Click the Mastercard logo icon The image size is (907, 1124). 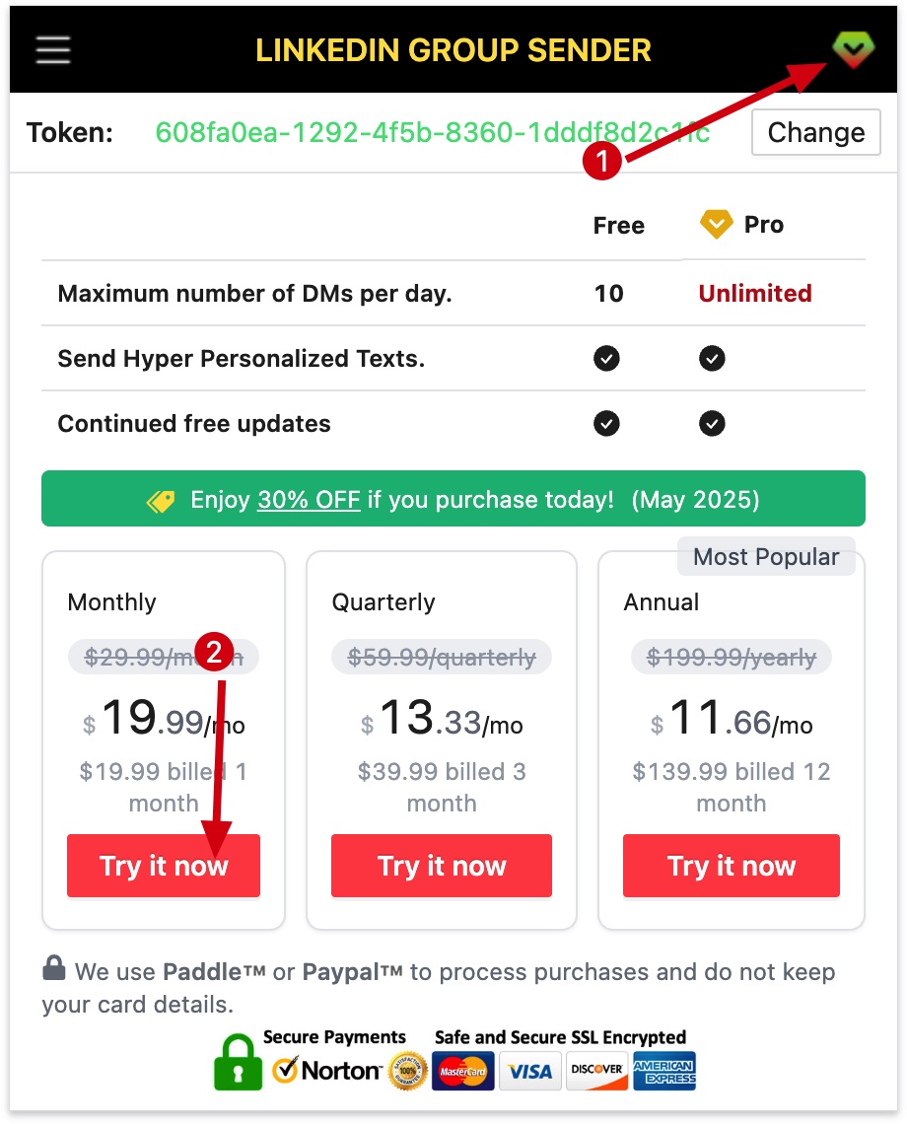462,1071
